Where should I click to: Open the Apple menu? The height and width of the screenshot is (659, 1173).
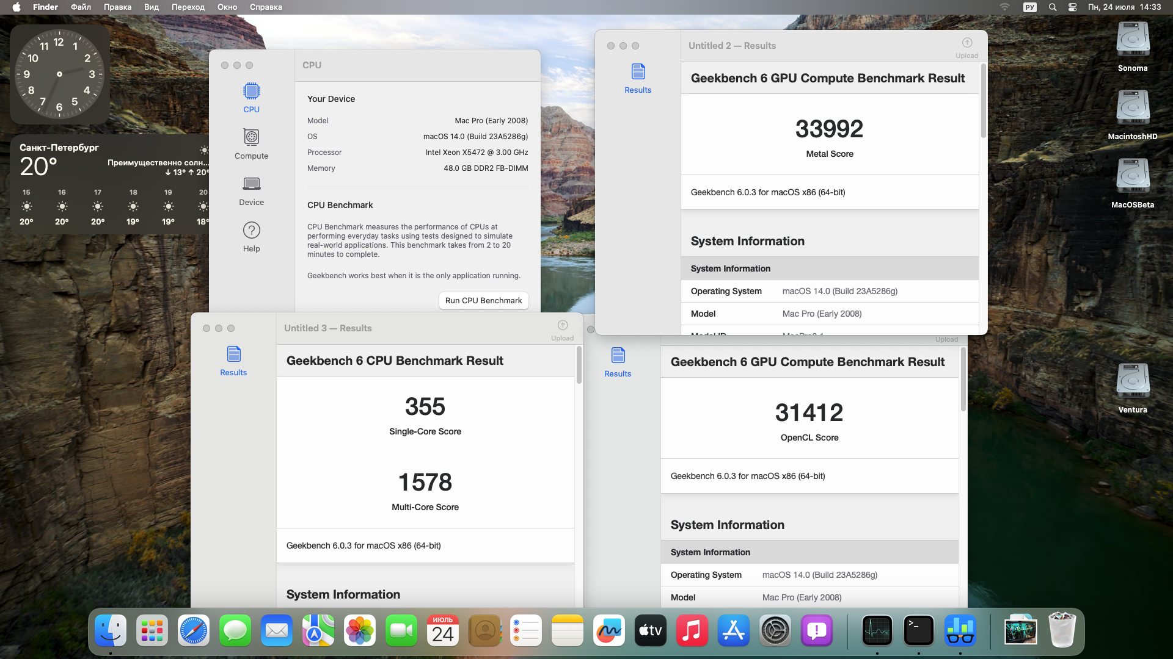click(x=16, y=7)
